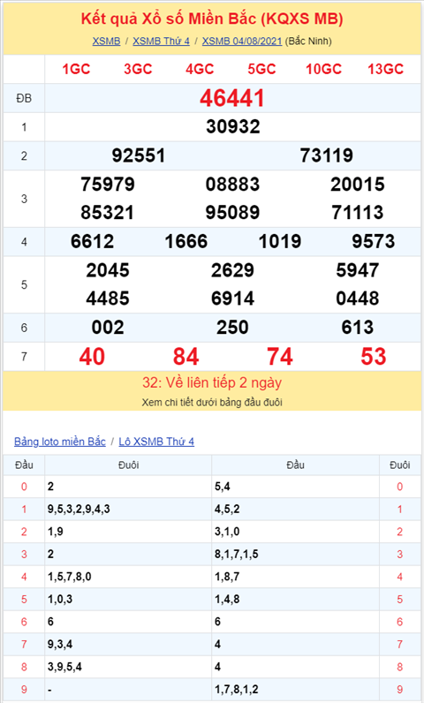Click third prize number 75979

coord(108,185)
